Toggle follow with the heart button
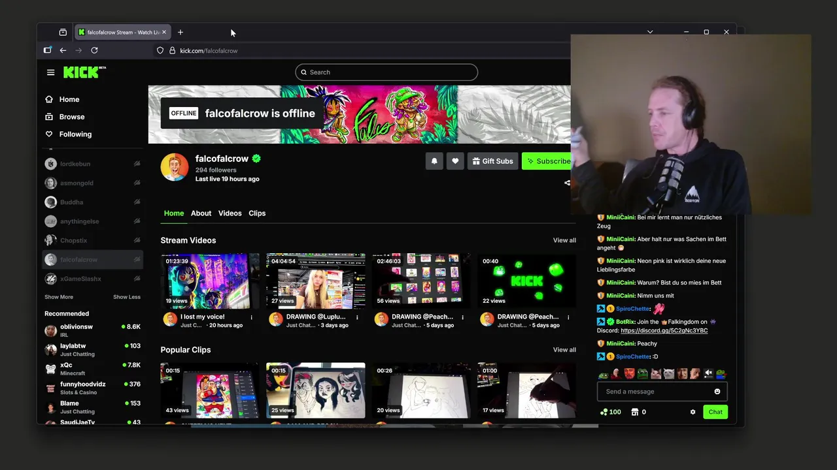 click(x=455, y=161)
